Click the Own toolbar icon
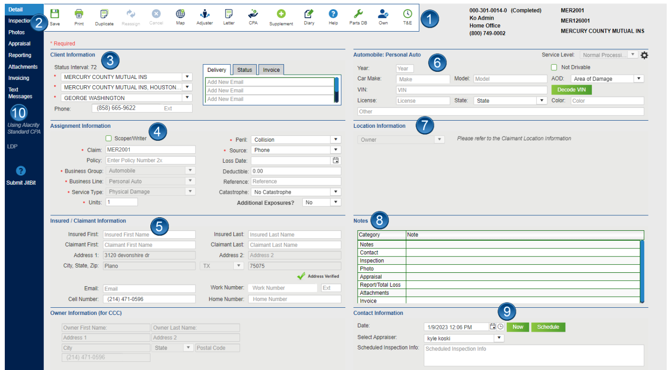 [x=383, y=14]
